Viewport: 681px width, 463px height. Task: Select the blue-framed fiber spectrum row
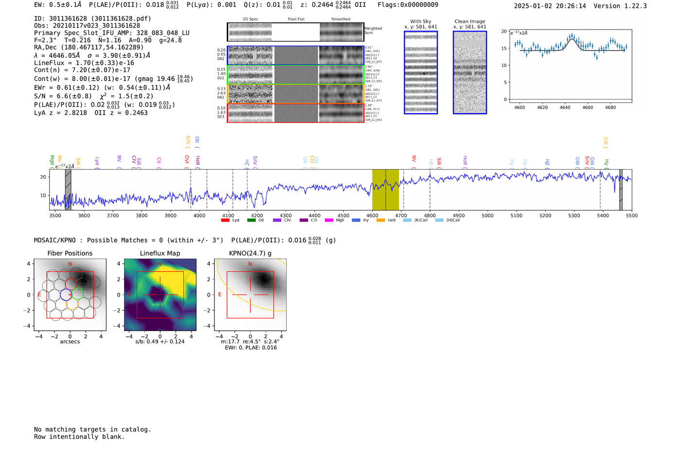(295, 55)
